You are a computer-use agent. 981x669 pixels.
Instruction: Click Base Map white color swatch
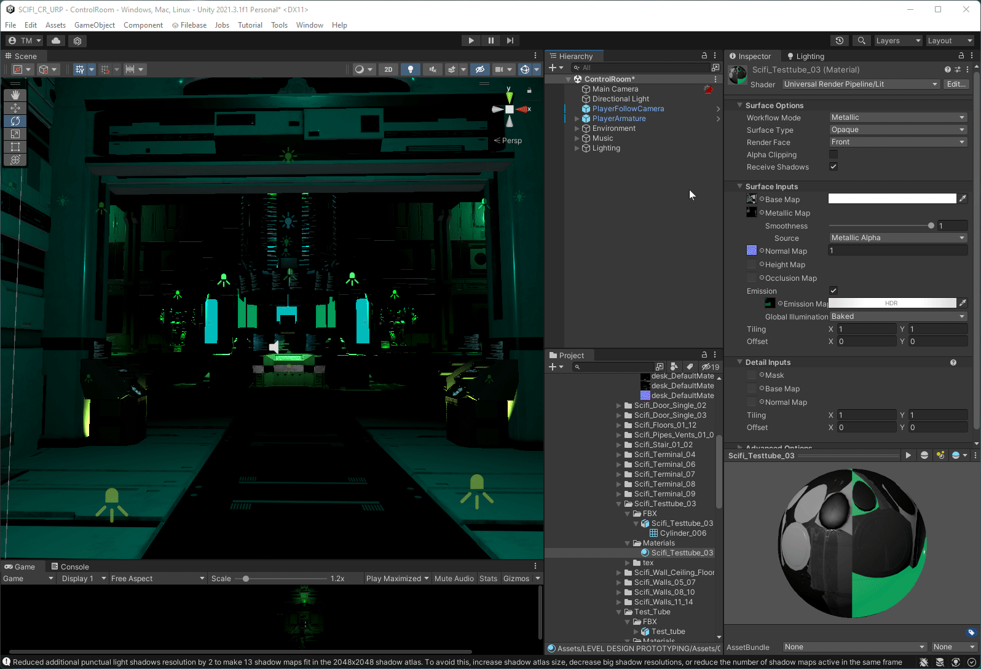pos(892,198)
